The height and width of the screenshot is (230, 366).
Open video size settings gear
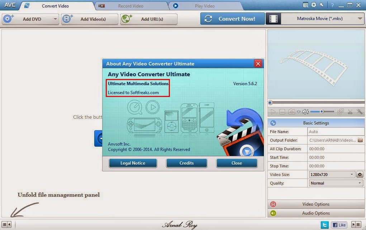(360, 175)
